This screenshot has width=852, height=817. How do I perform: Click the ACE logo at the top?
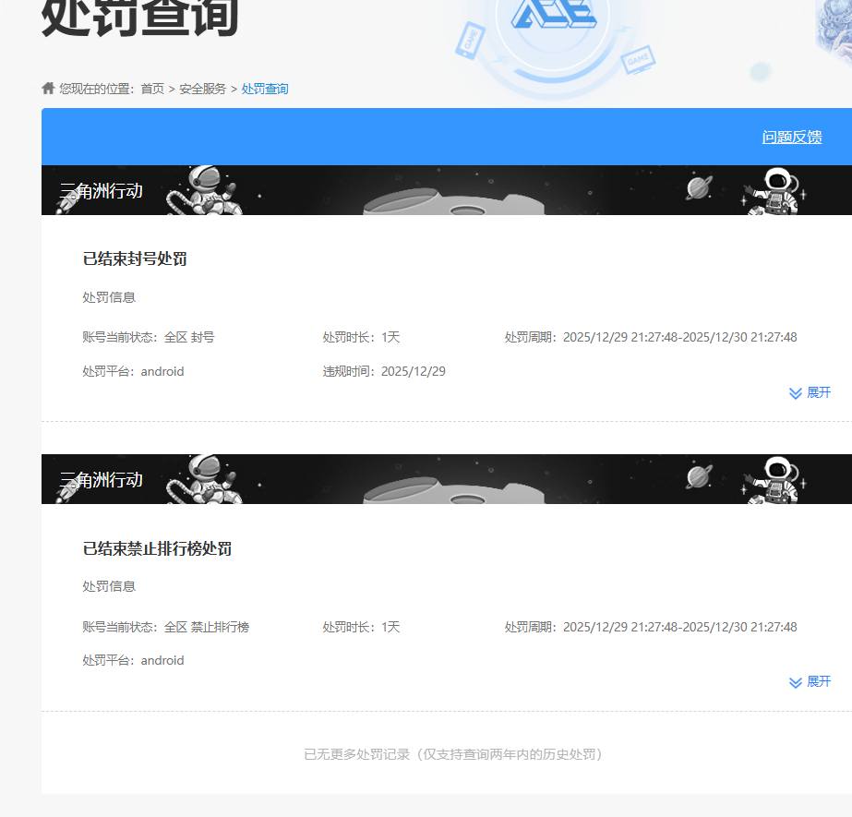(x=553, y=14)
